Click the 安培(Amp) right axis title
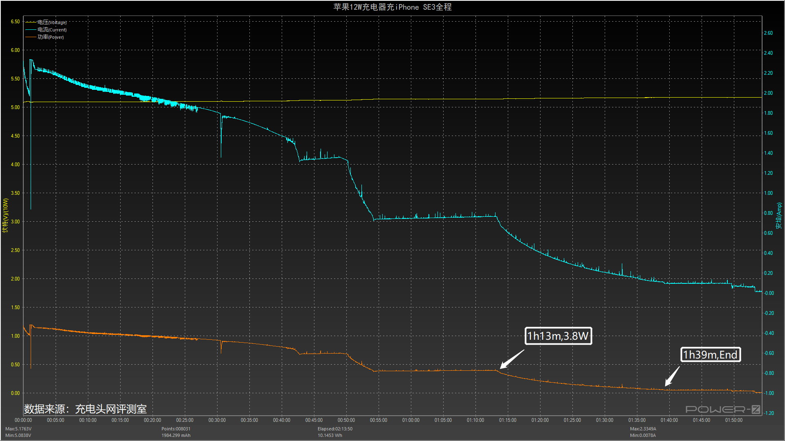Screen dimensions: 785x441 pos(779,216)
